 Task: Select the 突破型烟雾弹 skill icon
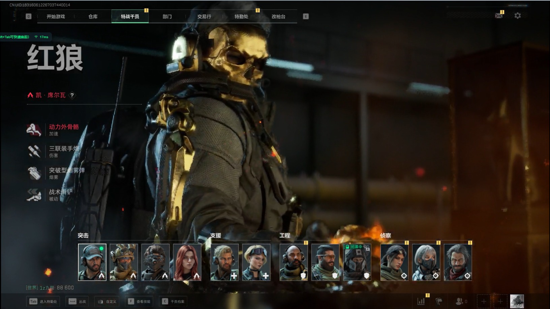pyautogui.click(x=34, y=173)
